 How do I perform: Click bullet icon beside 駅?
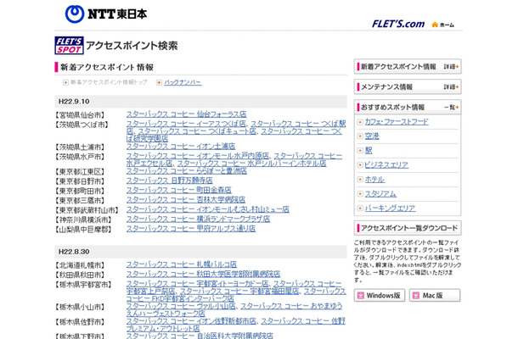pyautogui.click(x=360, y=151)
